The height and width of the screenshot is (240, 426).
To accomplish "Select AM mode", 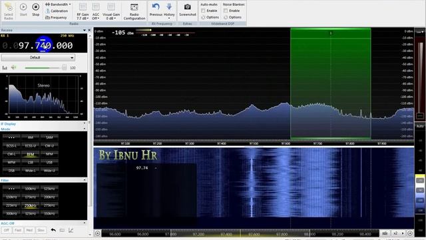I will (x=31, y=137).
